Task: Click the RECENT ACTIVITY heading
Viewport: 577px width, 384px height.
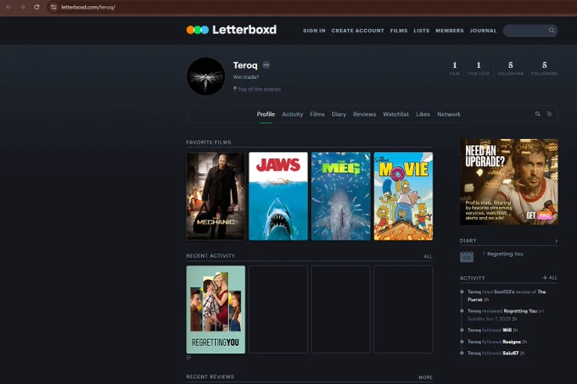Action: click(210, 256)
